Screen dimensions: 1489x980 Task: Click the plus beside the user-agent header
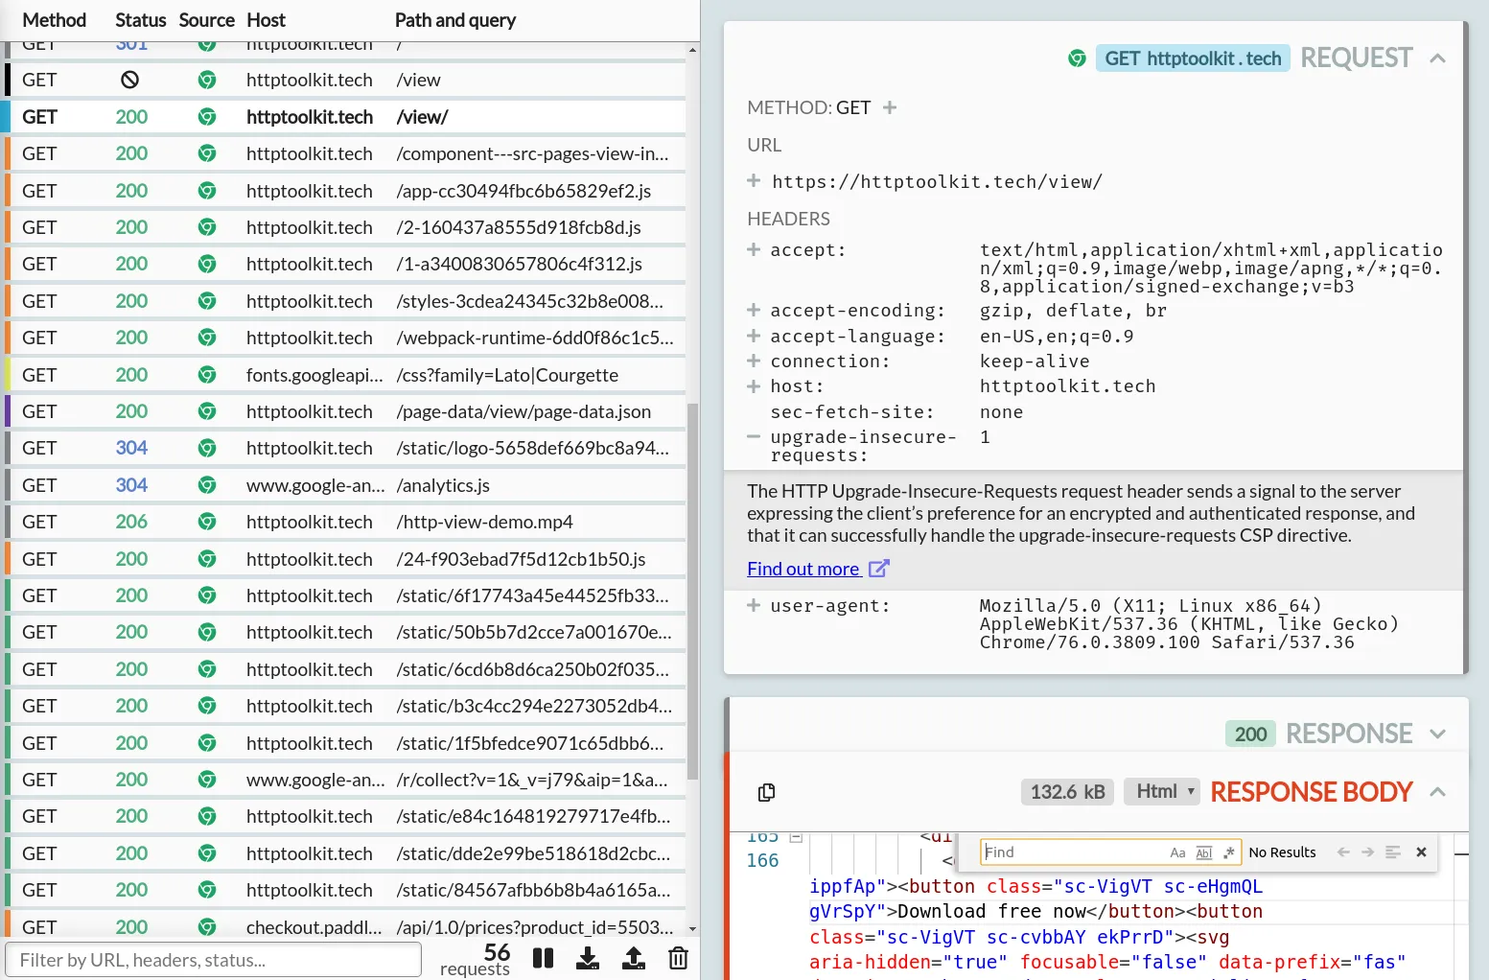(x=753, y=605)
